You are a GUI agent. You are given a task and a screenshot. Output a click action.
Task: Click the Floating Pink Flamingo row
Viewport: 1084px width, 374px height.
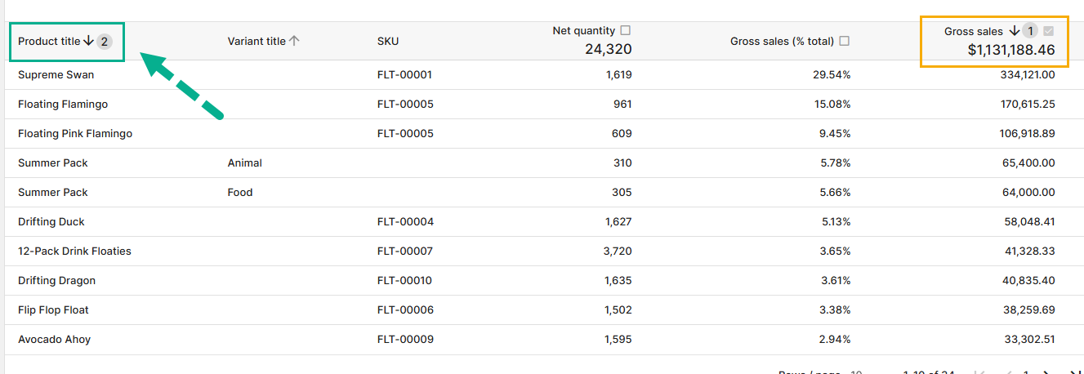point(75,134)
